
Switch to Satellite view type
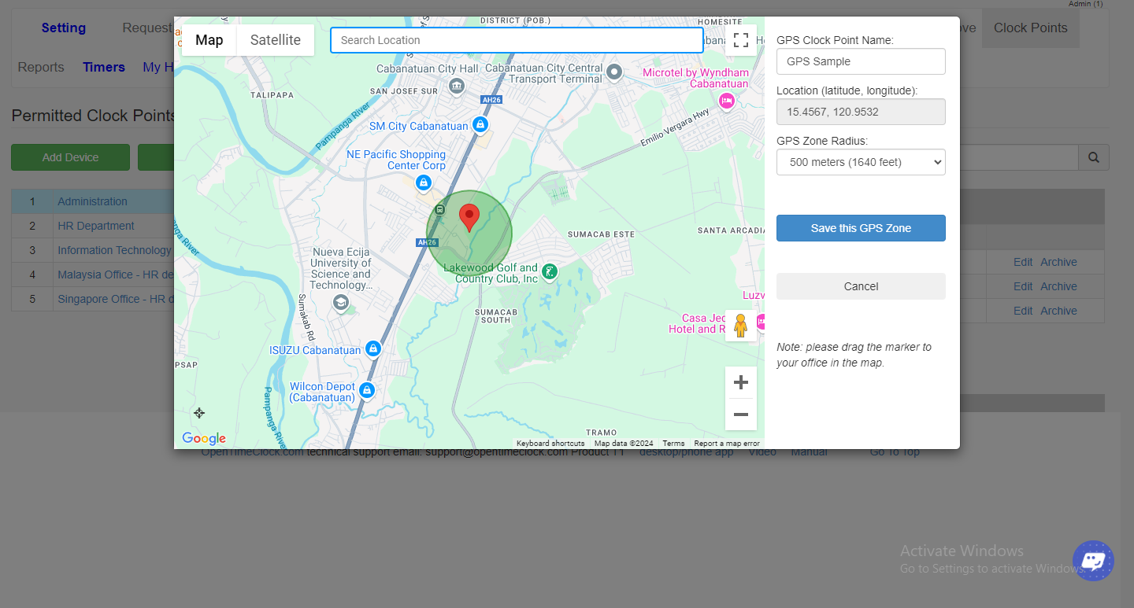276,40
